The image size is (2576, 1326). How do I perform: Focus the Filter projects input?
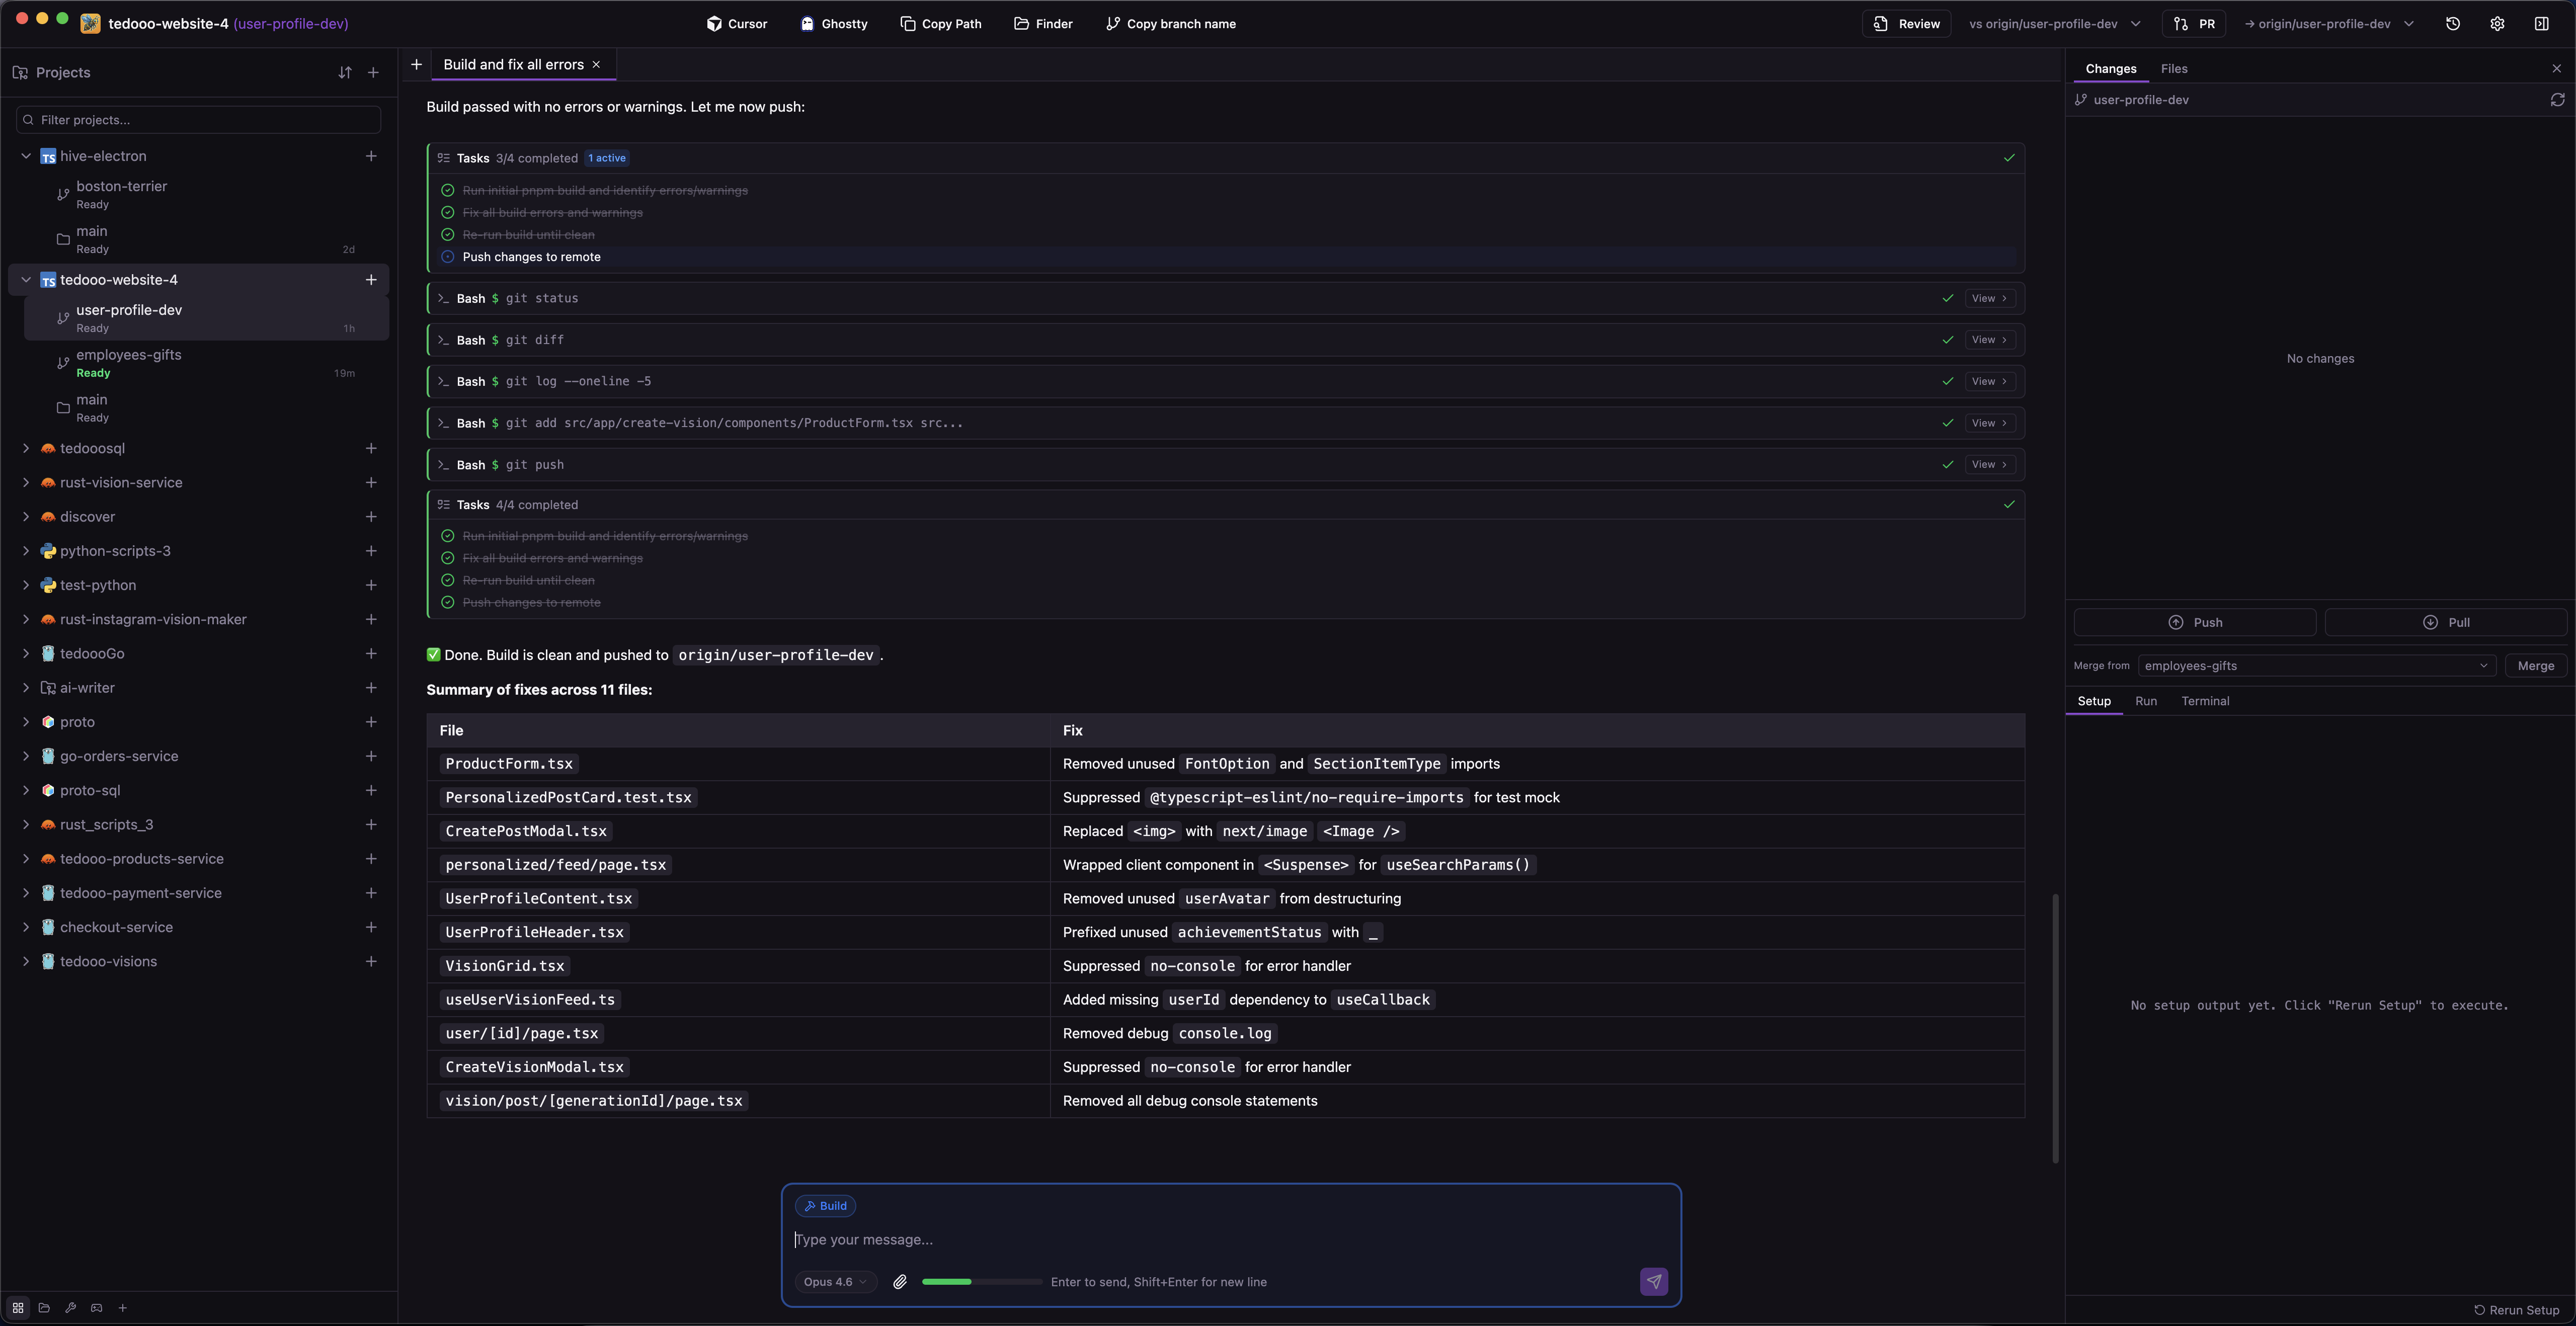tap(198, 120)
